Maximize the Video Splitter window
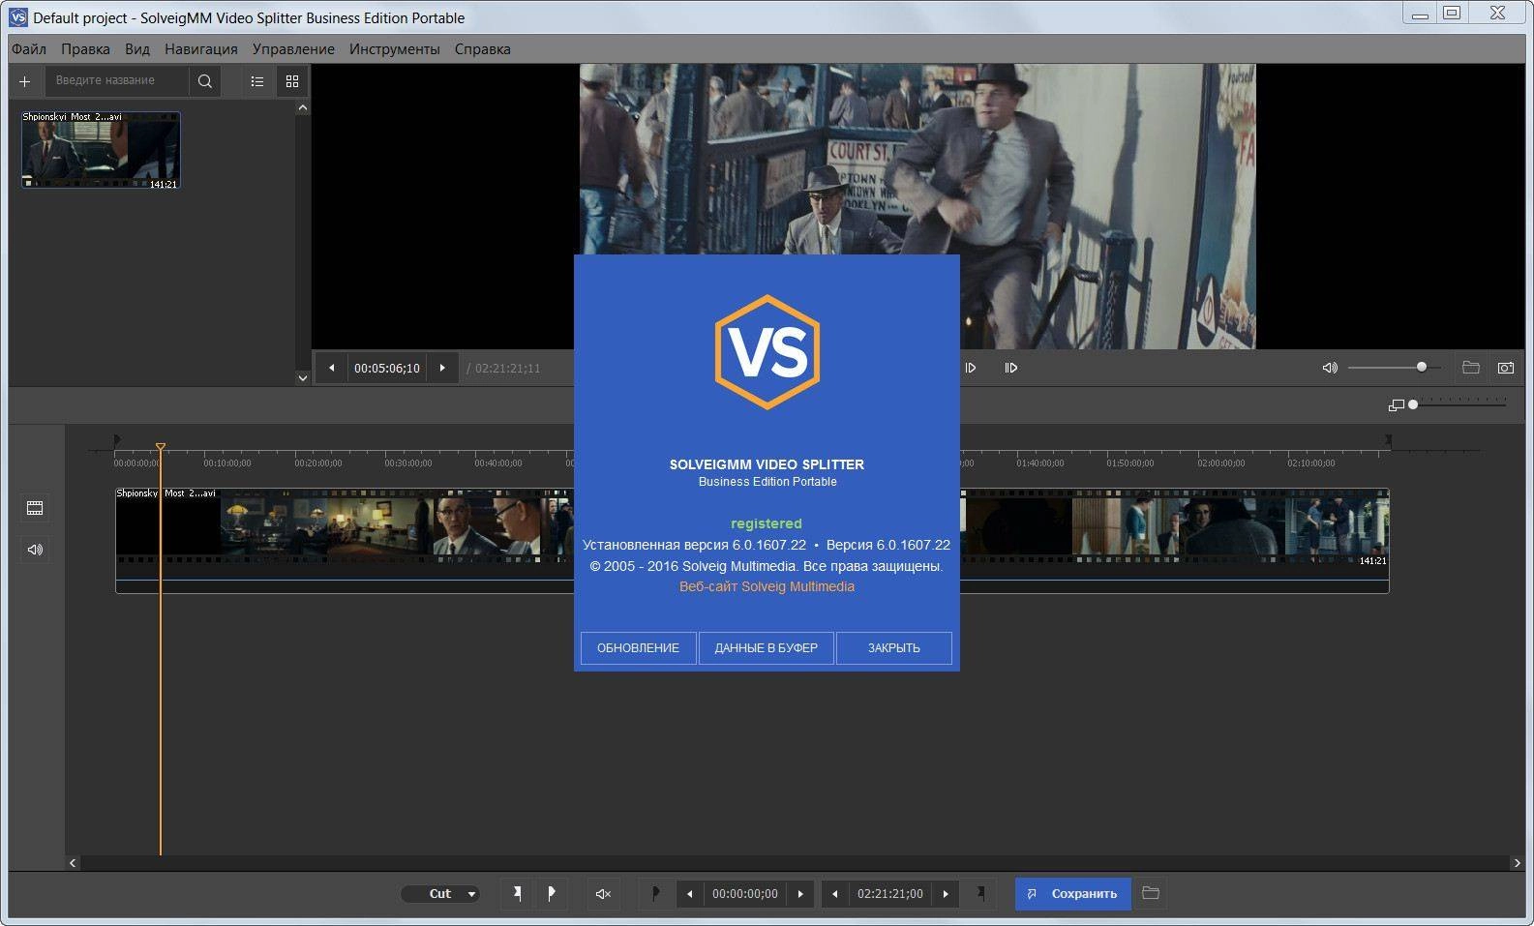The height and width of the screenshot is (926, 1534). pos(1452,14)
